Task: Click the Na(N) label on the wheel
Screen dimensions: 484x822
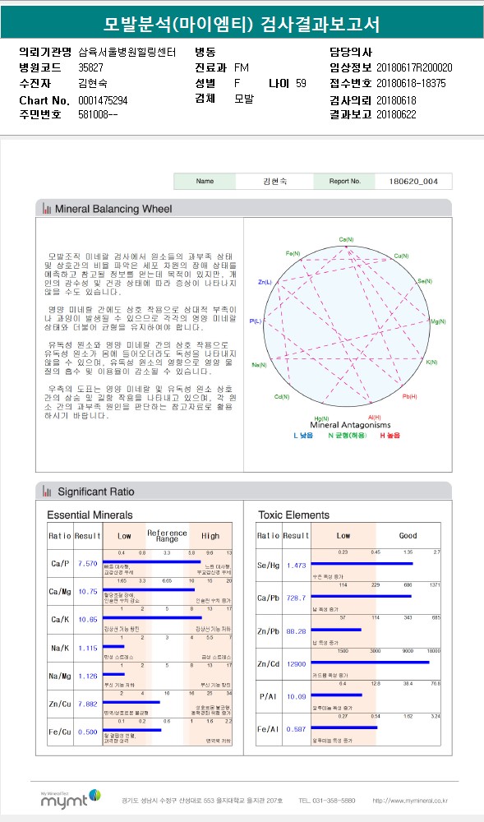Action: [x=260, y=364]
